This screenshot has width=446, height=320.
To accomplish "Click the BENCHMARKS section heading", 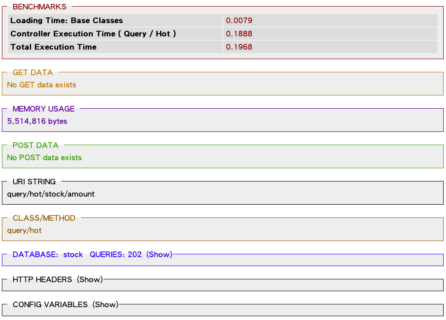I will pyautogui.click(x=39, y=7).
